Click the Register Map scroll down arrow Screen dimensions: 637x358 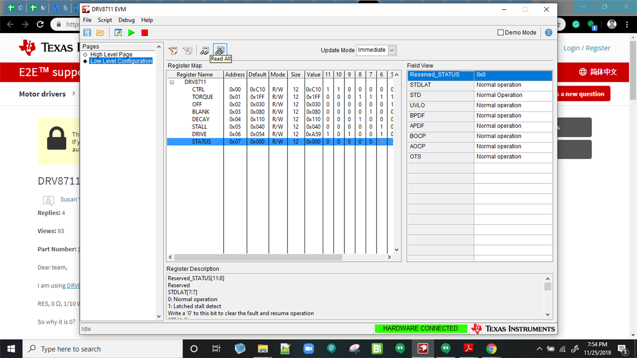397,250
